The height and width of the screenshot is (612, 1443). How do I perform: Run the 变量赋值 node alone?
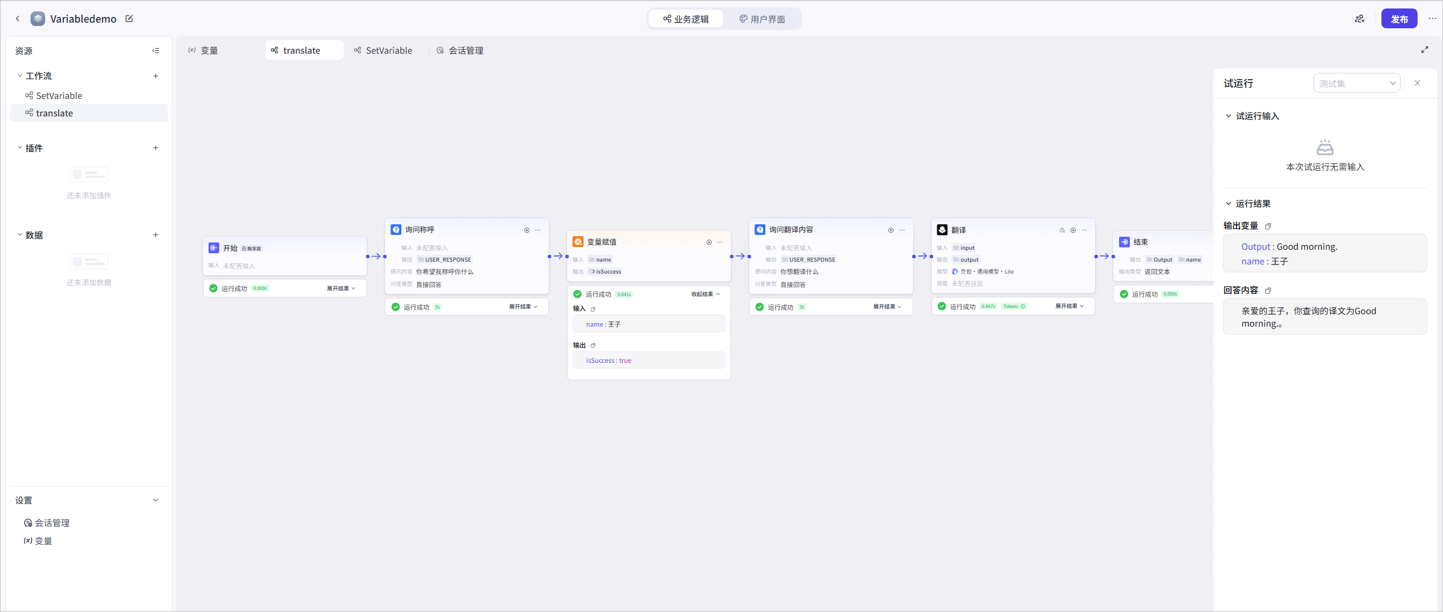tap(709, 242)
